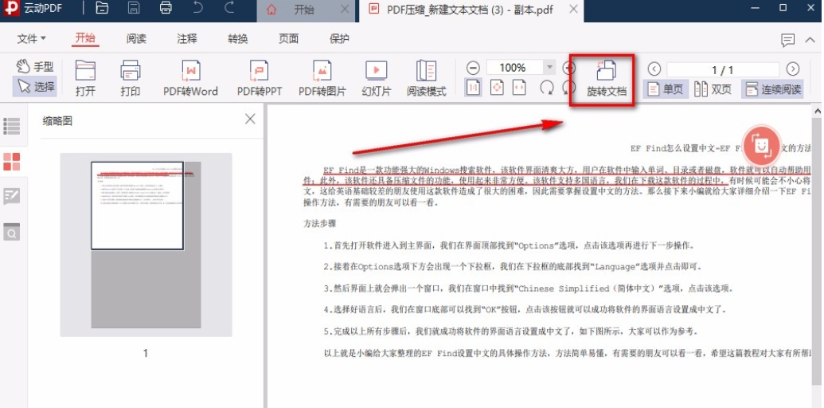Open the 阅读 ribbon tab
The image size is (824, 408).
136,39
